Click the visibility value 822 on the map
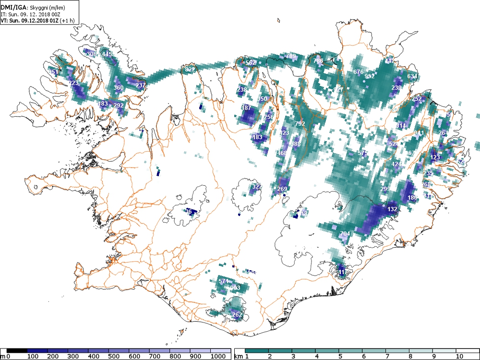This screenshot has width=480, height=360. tap(190, 70)
